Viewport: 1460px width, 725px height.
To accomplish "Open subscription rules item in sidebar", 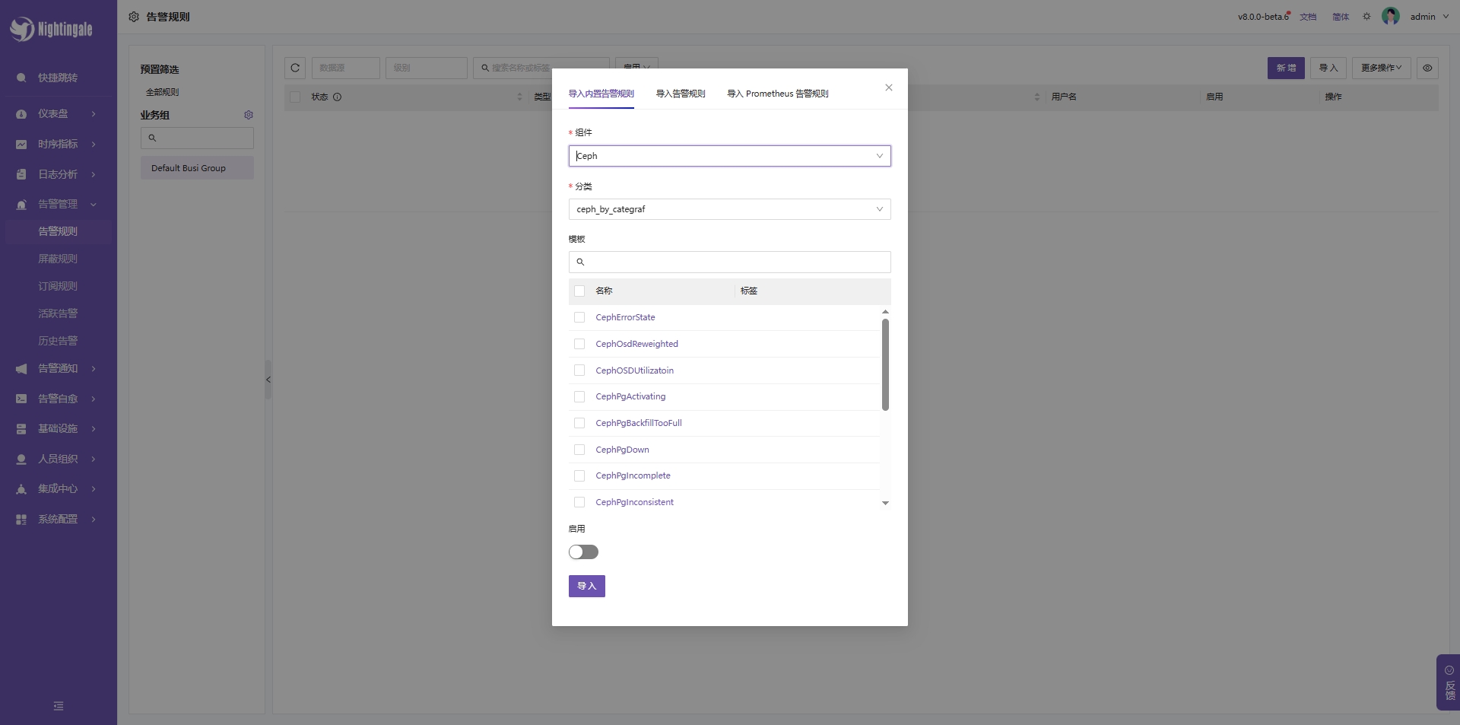I will [59, 286].
